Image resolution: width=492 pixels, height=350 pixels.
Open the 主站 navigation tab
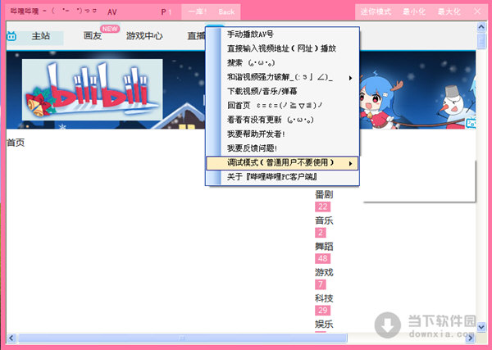tap(41, 36)
